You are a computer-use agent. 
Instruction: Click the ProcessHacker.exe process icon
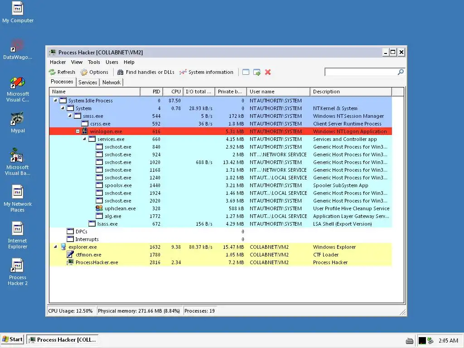(70, 262)
